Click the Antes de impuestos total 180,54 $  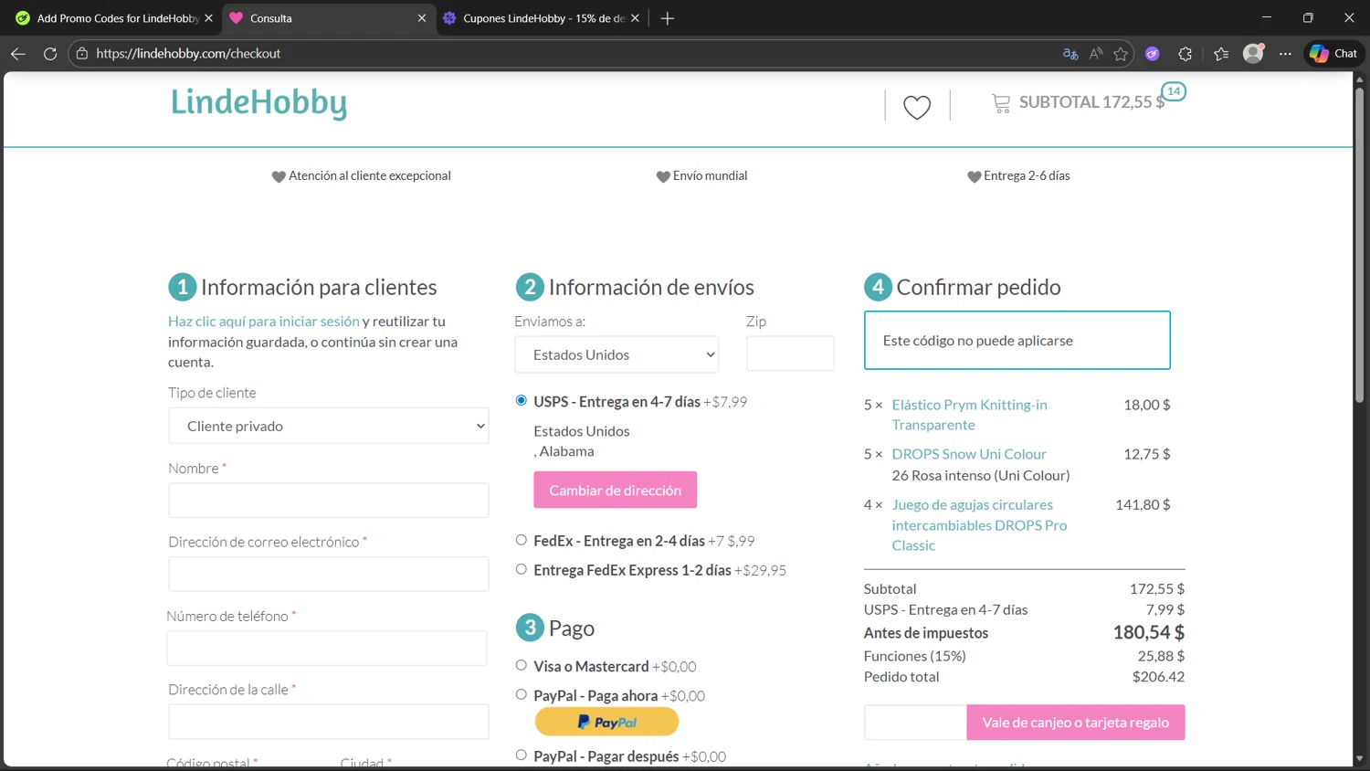tap(1148, 632)
